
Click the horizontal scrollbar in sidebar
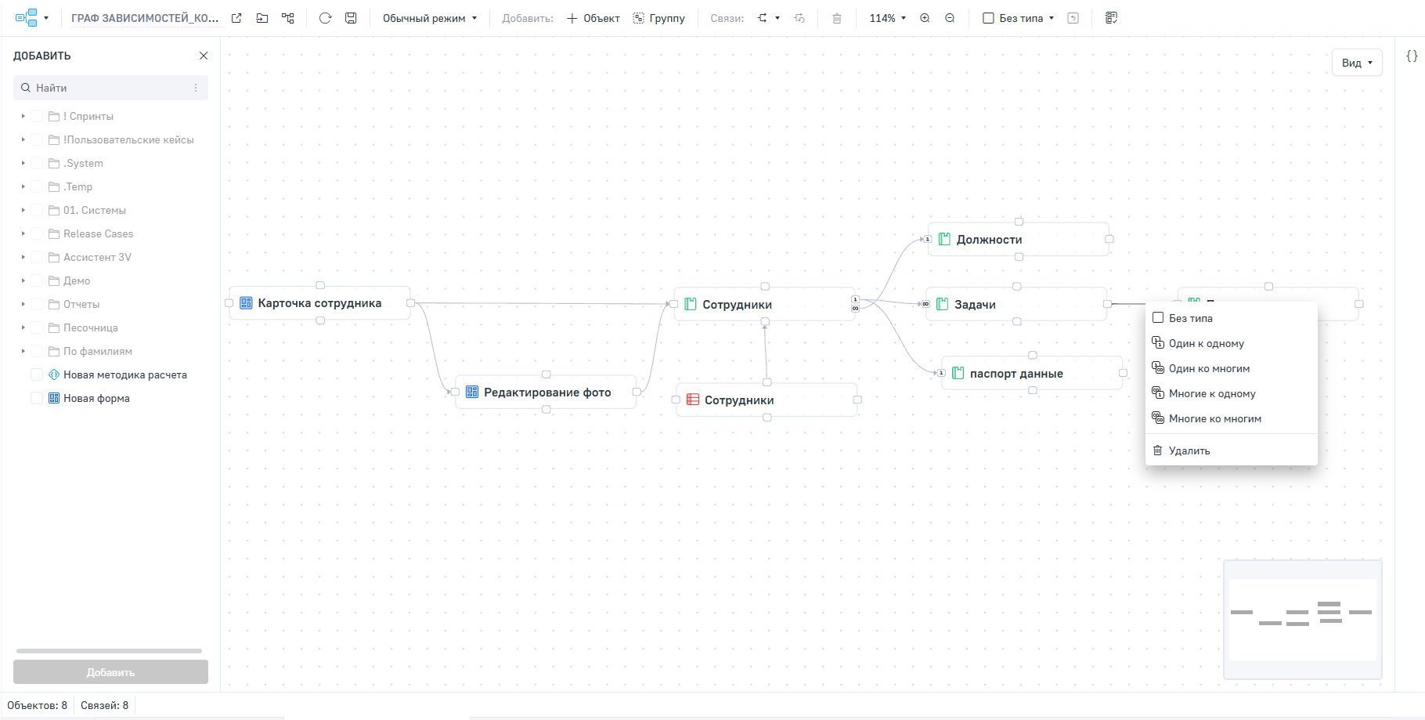[109, 650]
